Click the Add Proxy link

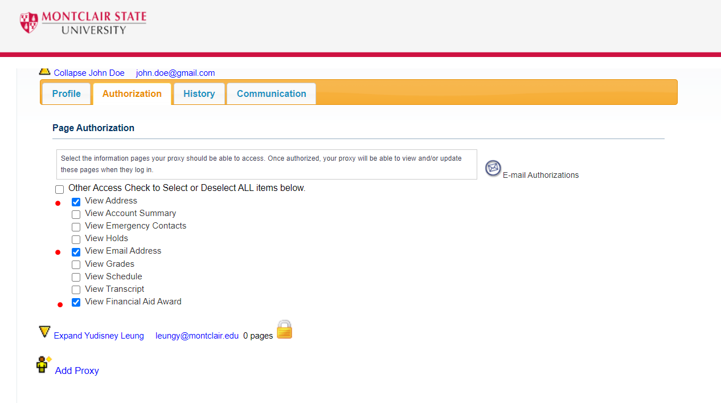(77, 371)
